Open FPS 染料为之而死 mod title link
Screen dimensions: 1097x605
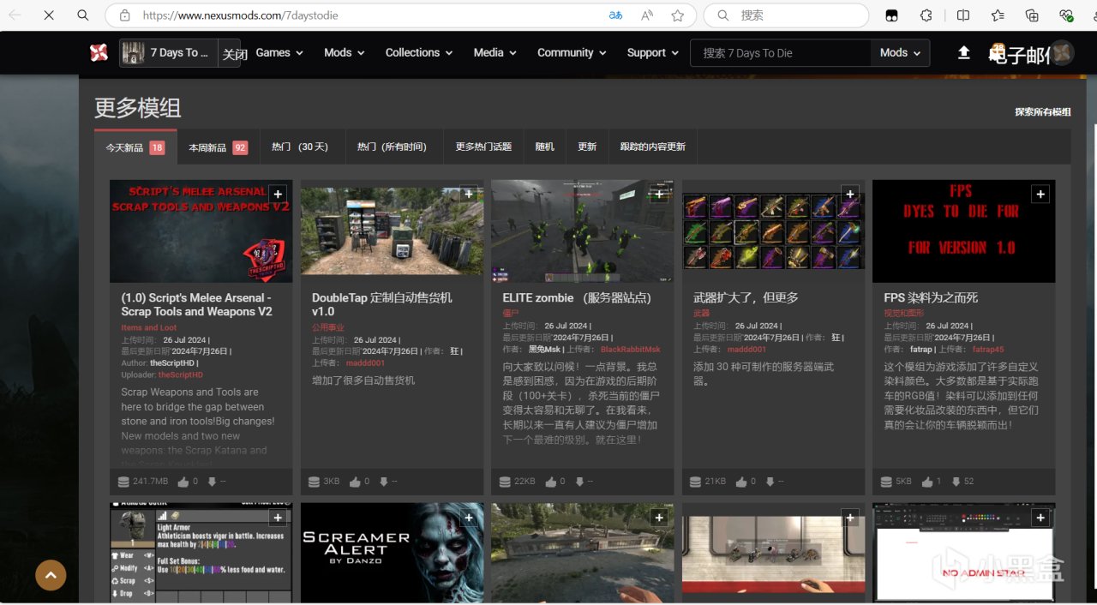(931, 297)
